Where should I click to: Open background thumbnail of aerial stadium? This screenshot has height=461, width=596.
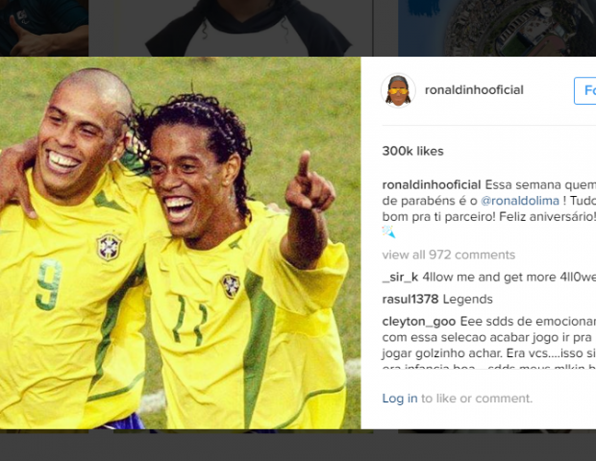click(x=497, y=28)
